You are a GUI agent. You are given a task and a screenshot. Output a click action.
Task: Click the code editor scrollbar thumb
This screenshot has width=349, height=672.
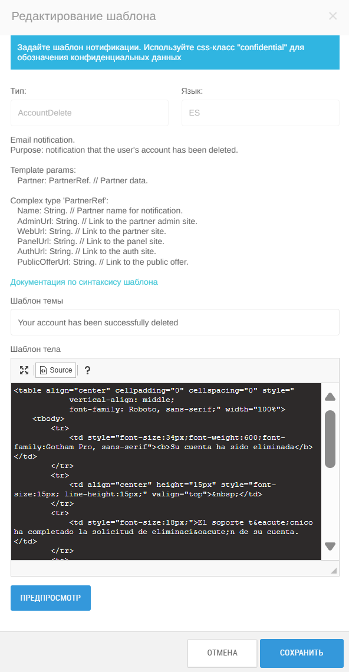(330, 439)
